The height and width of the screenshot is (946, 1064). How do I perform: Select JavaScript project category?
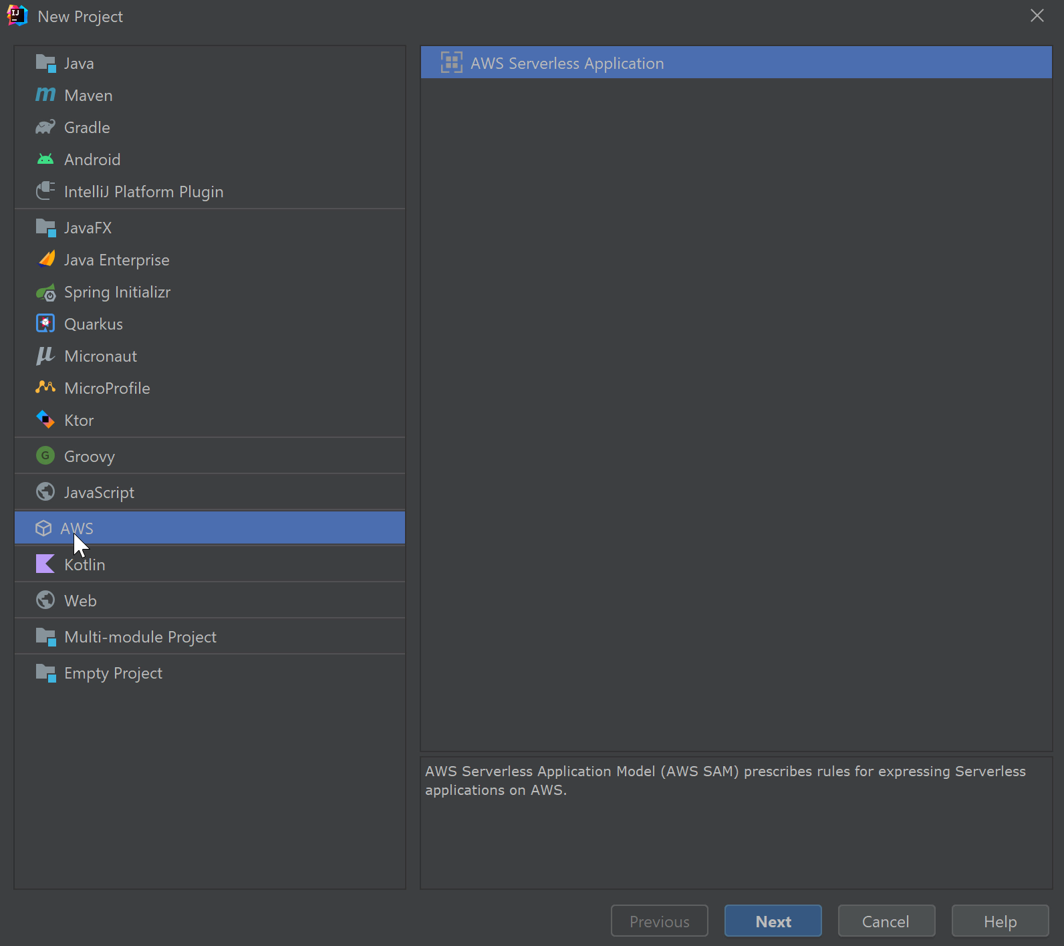pyautogui.click(x=99, y=493)
